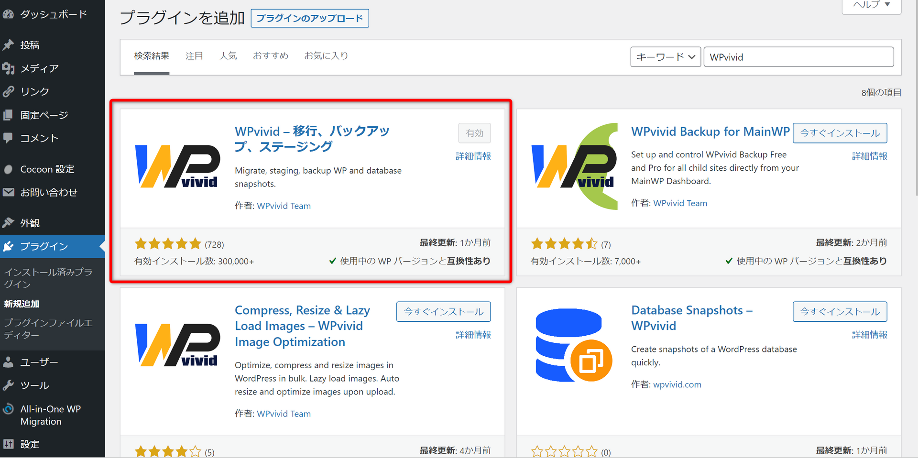This screenshot has height=460, width=918.
Task: Open details link for WPvivid migration plugin
Action: point(473,156)
